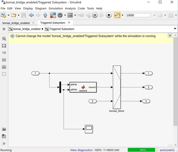Open the Model Explorer icon
The image size is (178, 152).
point(70,15)
